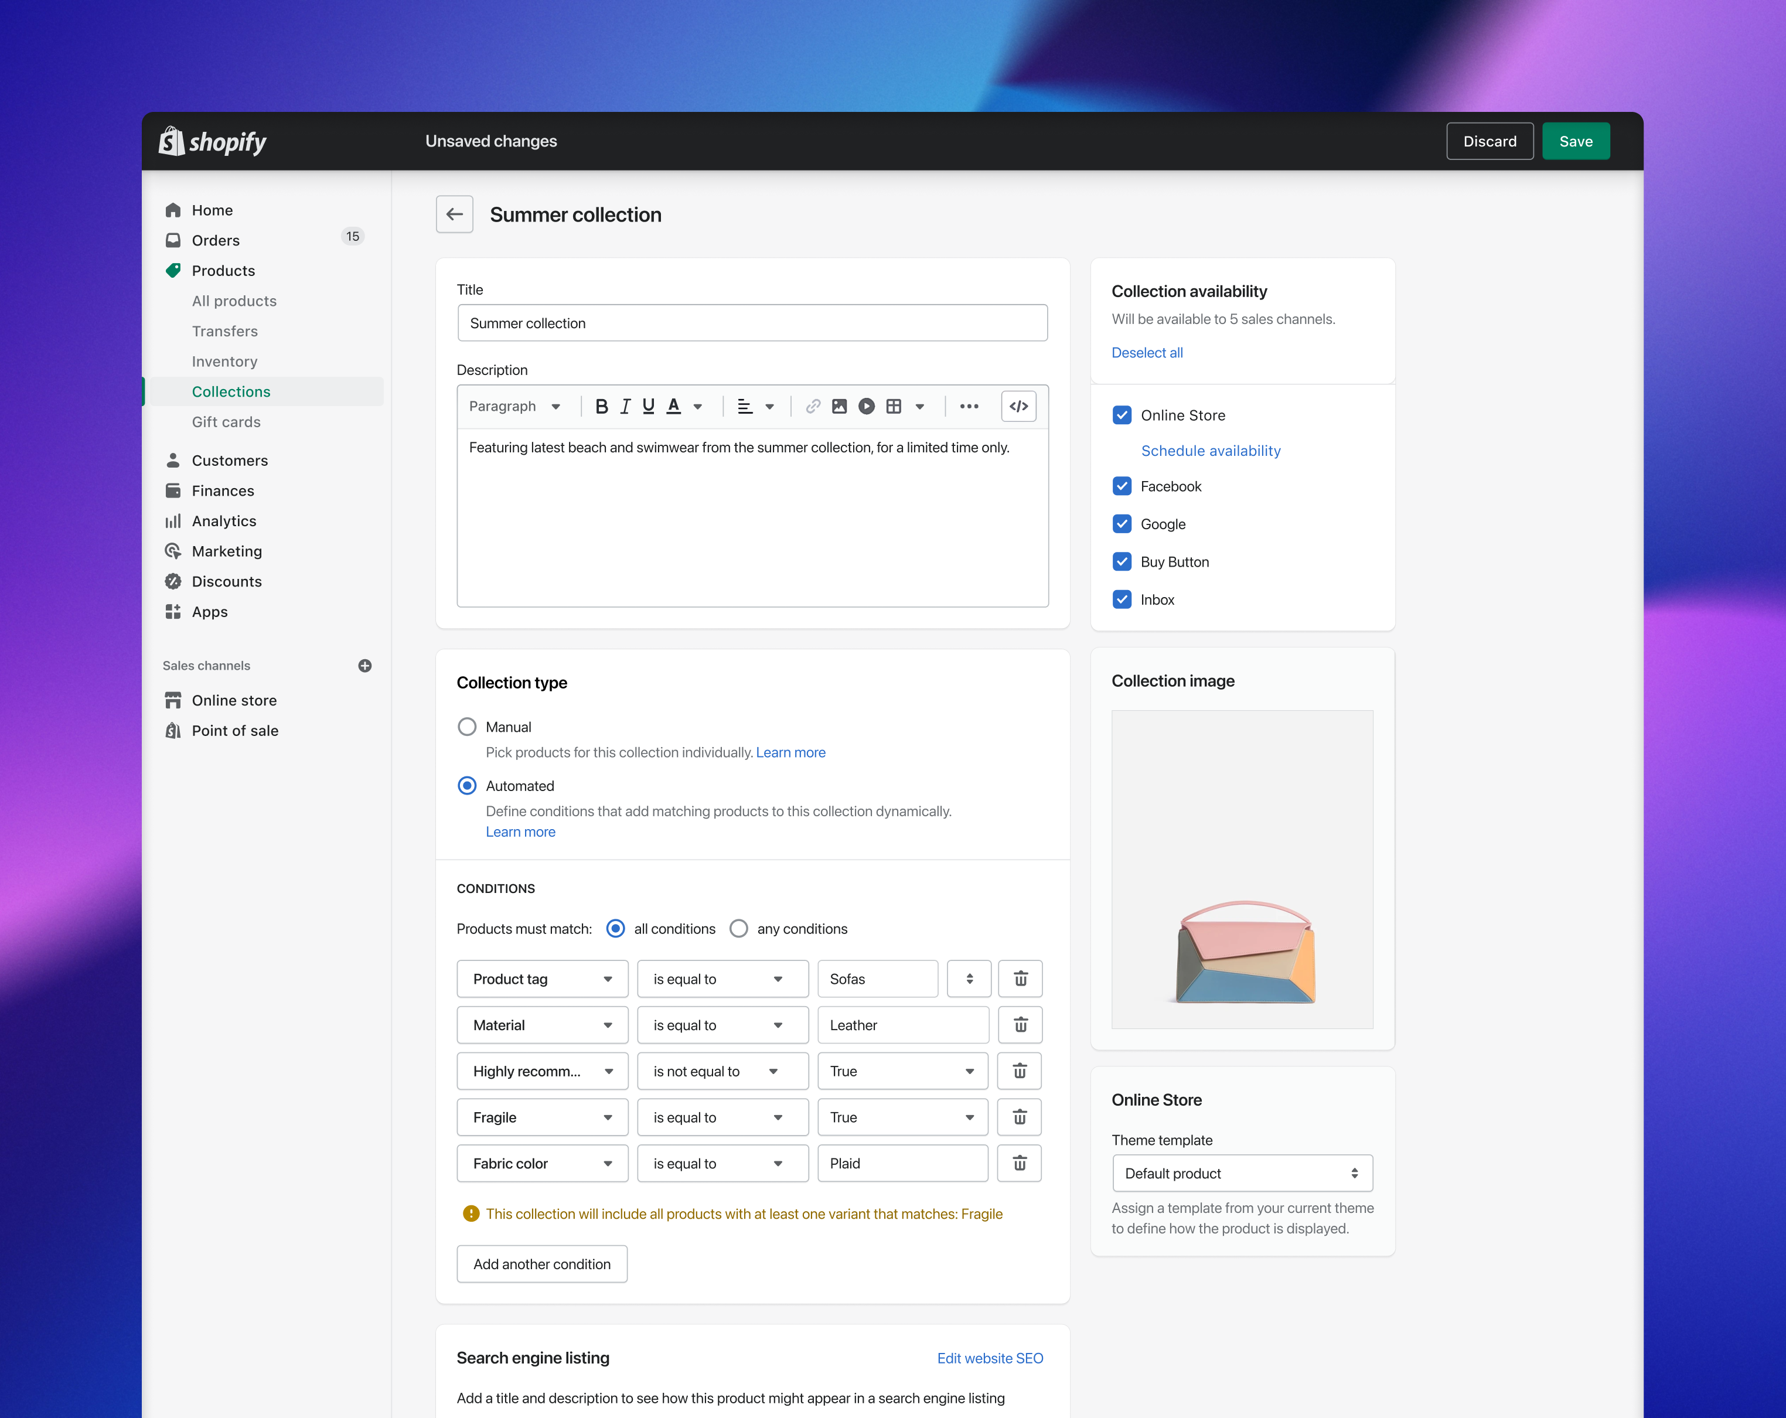The height and width of the screenshot is (1418, 1786).
Task: Click the text alignment icon
Action: coord(745,407)
